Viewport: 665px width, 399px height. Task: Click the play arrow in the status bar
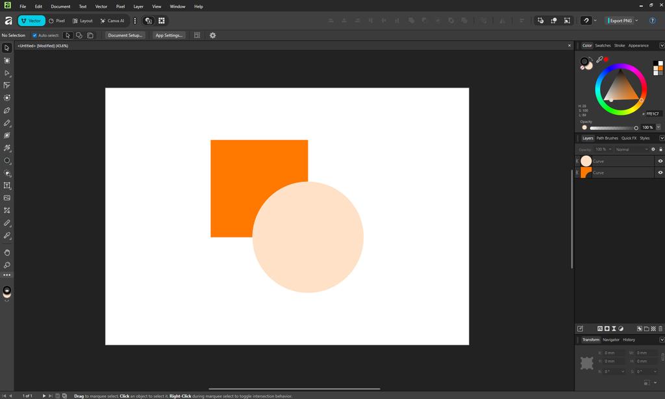click(x=44, y=396)
